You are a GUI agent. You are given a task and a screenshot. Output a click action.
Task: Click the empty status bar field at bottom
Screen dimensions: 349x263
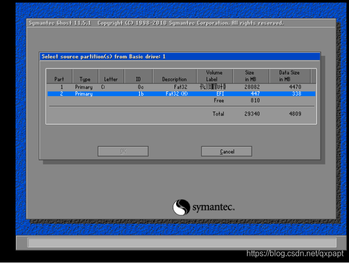[x=182, y=242]
